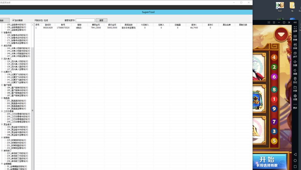The width and height of the screenshot is (301, 170).
Task: Select dark purple number 7 ball in game
Action: [x=274, y=122]
